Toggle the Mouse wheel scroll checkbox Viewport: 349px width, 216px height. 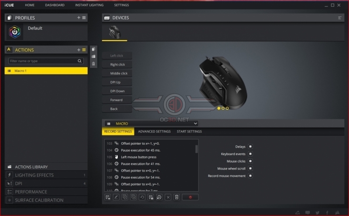click(x=250, y=169)
